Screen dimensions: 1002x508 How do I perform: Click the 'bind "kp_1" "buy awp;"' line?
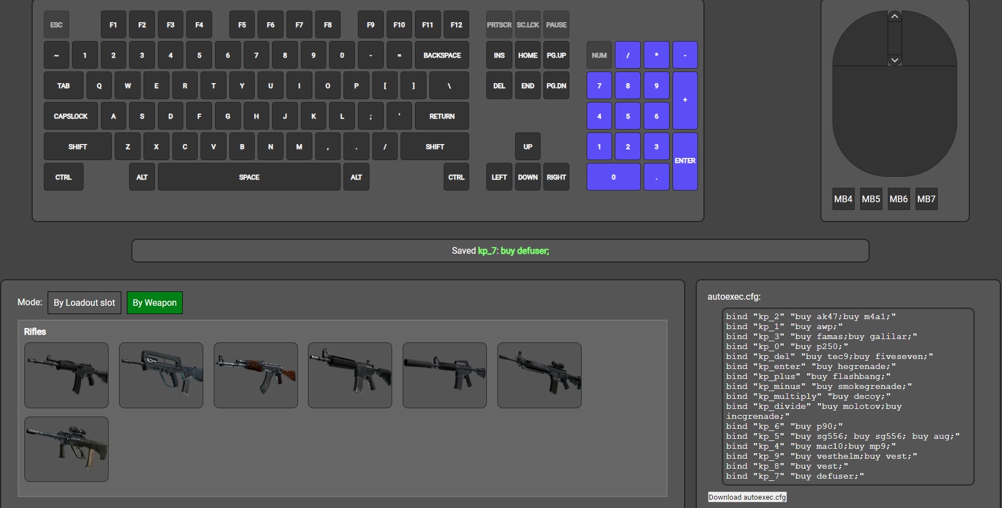point(784,327)
